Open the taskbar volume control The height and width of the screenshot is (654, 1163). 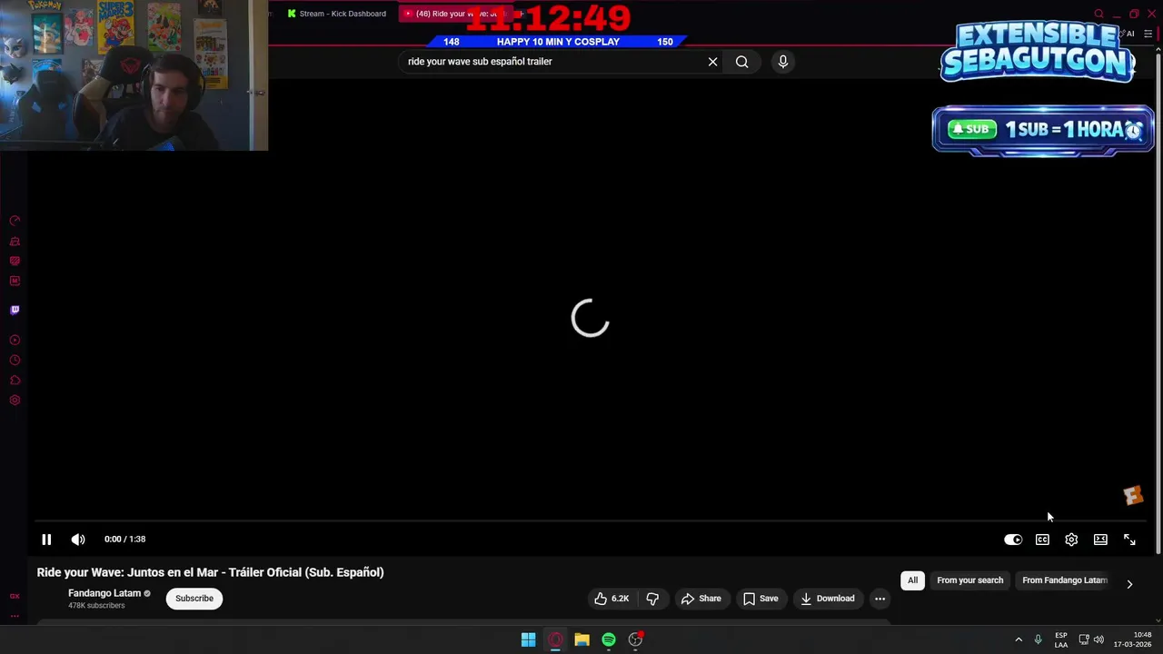coord(1098,639)
